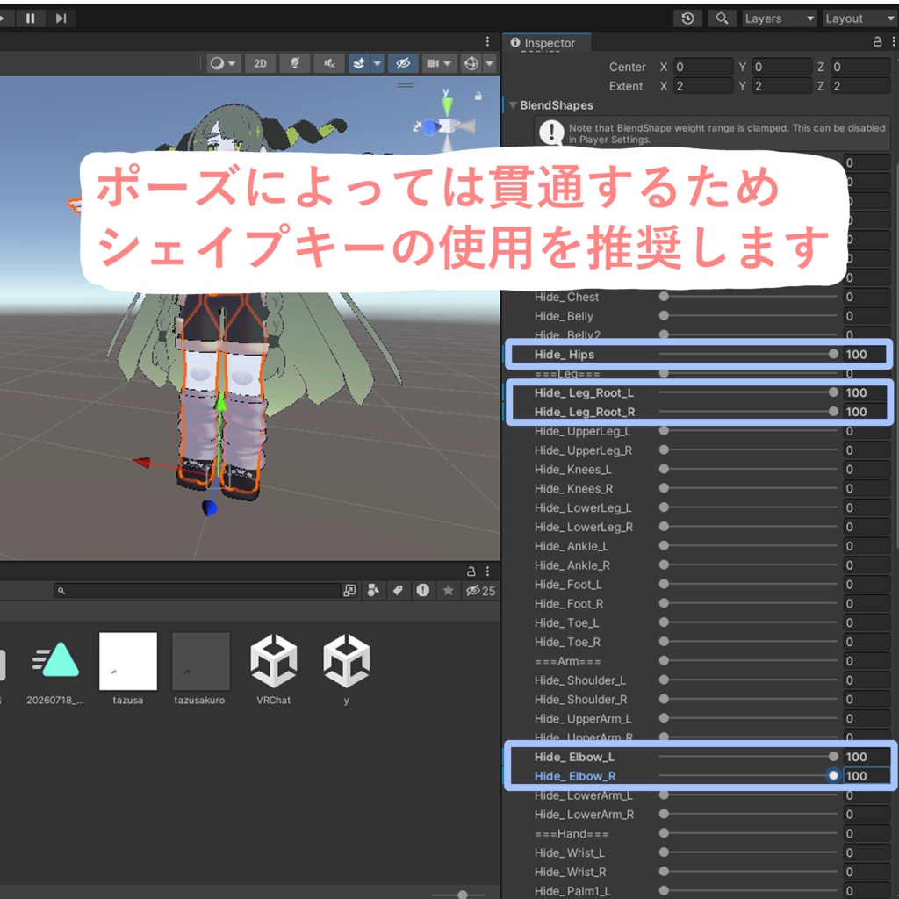Click the global search magnifier icon
899x899 pixels.
point(722,18)
